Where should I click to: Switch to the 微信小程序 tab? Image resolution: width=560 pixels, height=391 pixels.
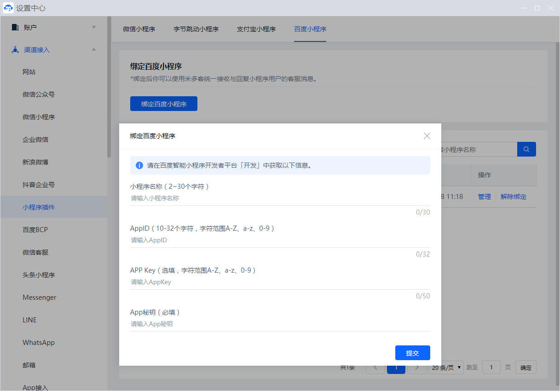(139, 29)
